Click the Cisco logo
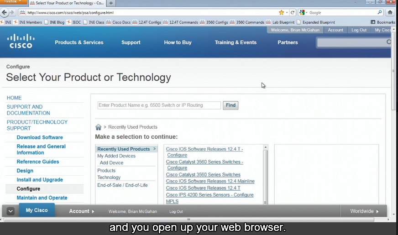Image resolution: width=398 pixels, height=235 pixels. click(21, 41)
